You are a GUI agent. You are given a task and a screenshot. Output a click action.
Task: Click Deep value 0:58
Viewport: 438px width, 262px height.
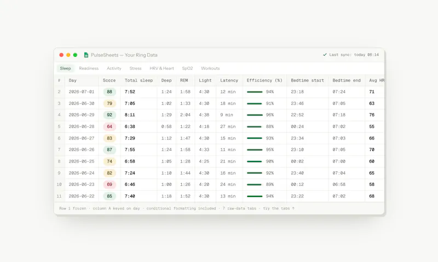tap(166, 127)
